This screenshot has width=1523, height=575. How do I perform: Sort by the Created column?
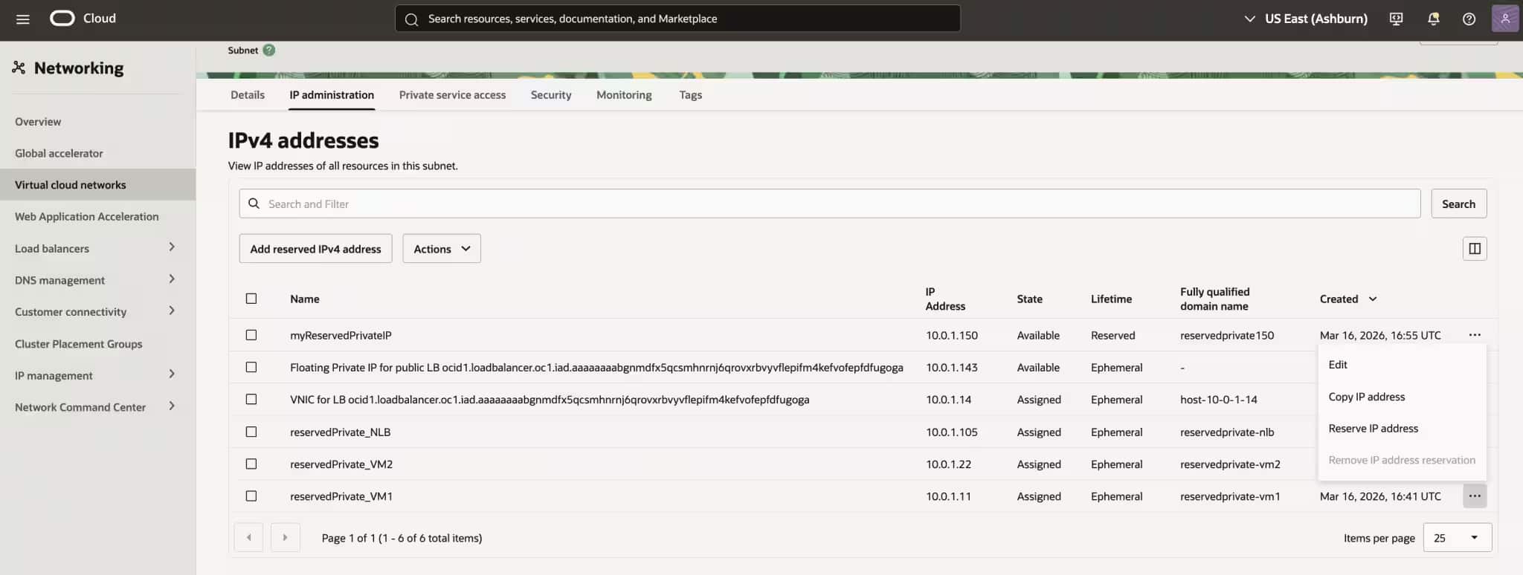(1348, 299)
